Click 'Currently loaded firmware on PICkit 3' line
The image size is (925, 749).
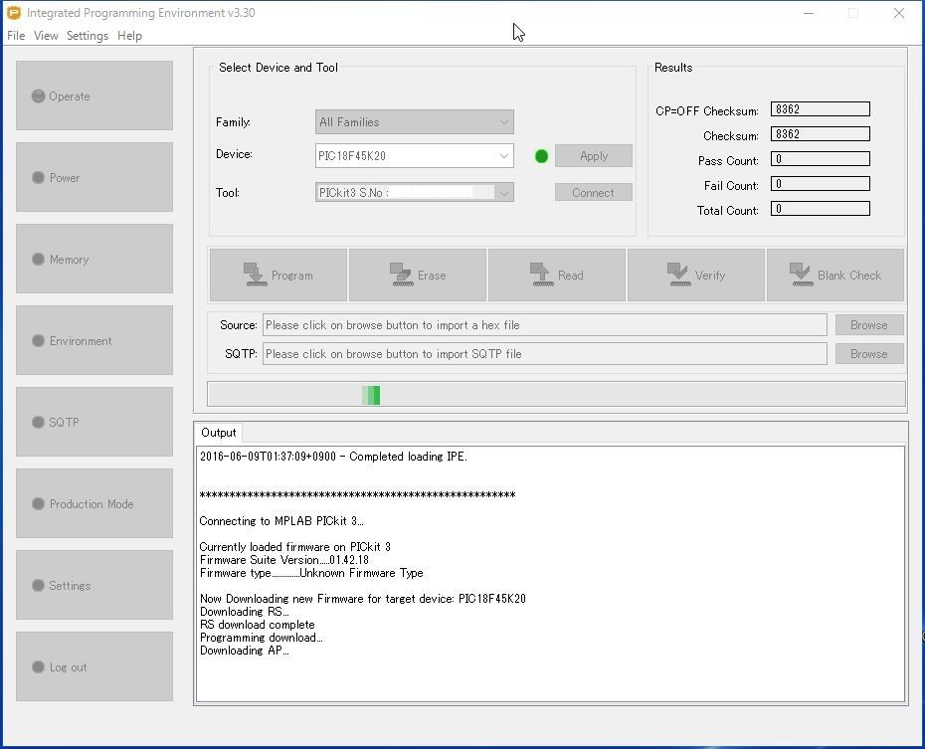click(295, 547)
